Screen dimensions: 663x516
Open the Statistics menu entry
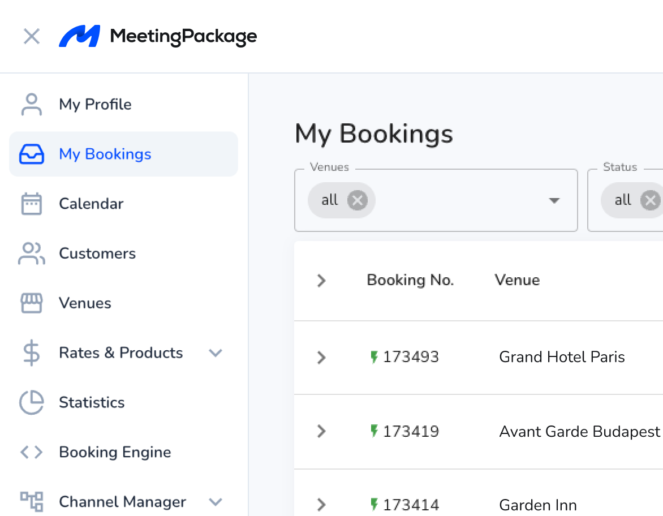(x=92, y=402)
